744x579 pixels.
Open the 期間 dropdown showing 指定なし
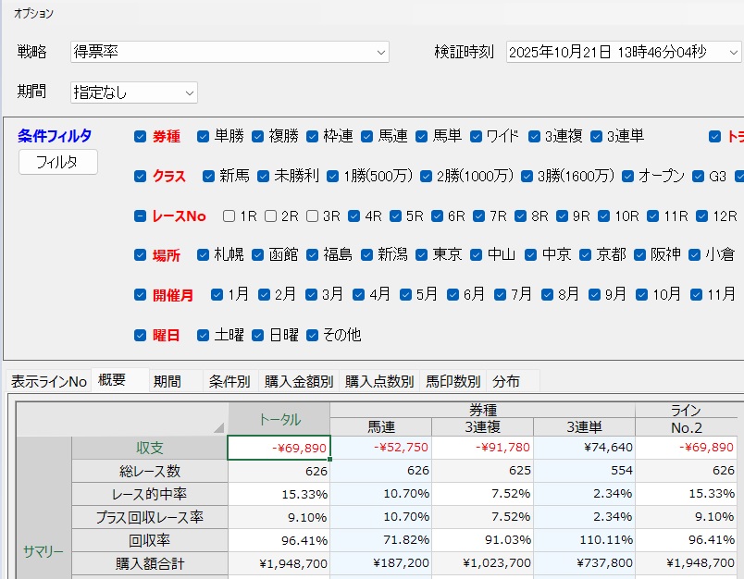(x=134, y=92)
